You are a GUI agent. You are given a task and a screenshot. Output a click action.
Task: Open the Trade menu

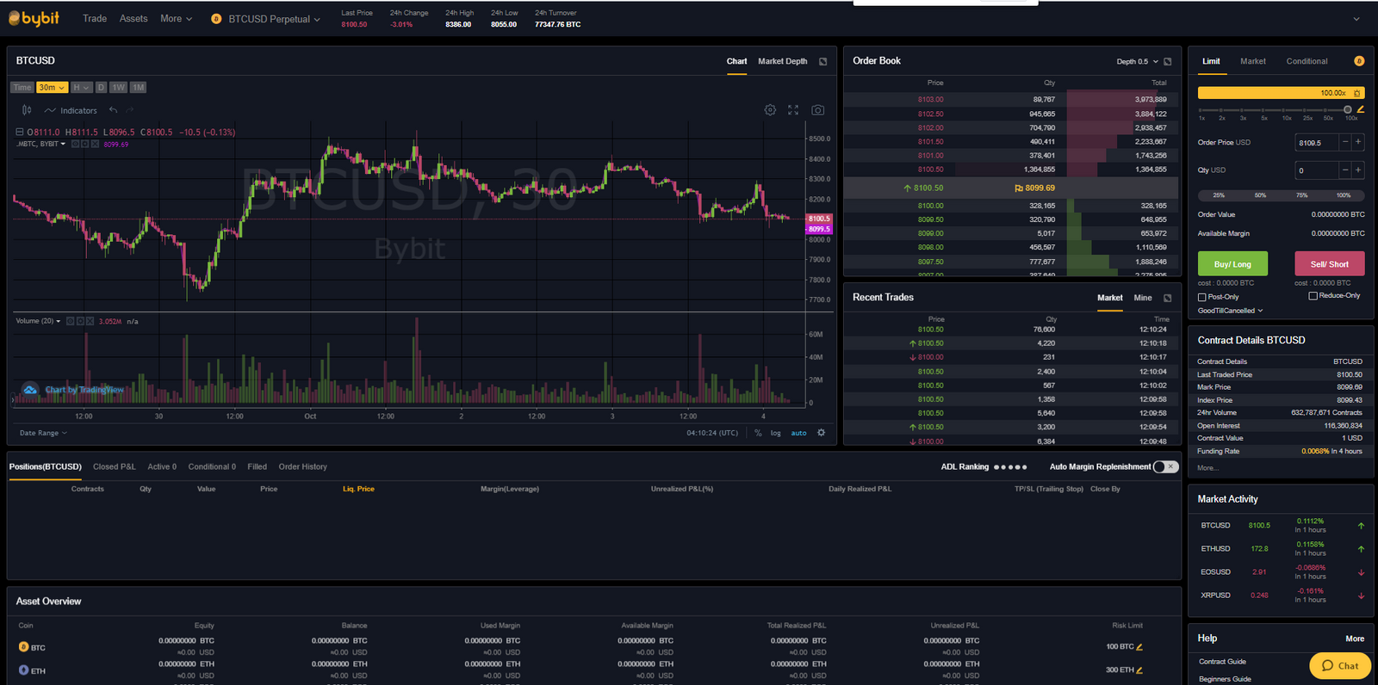(95, 18)
